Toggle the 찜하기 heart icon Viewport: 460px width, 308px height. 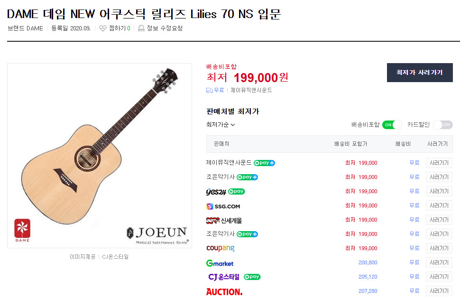[x=102, y=28]
